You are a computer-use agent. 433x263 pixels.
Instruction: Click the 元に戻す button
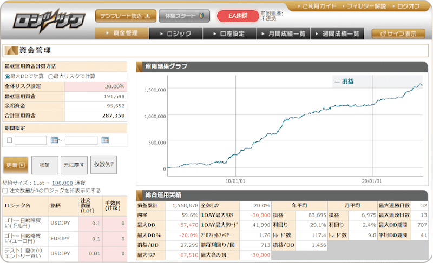[x=73, y=165]
